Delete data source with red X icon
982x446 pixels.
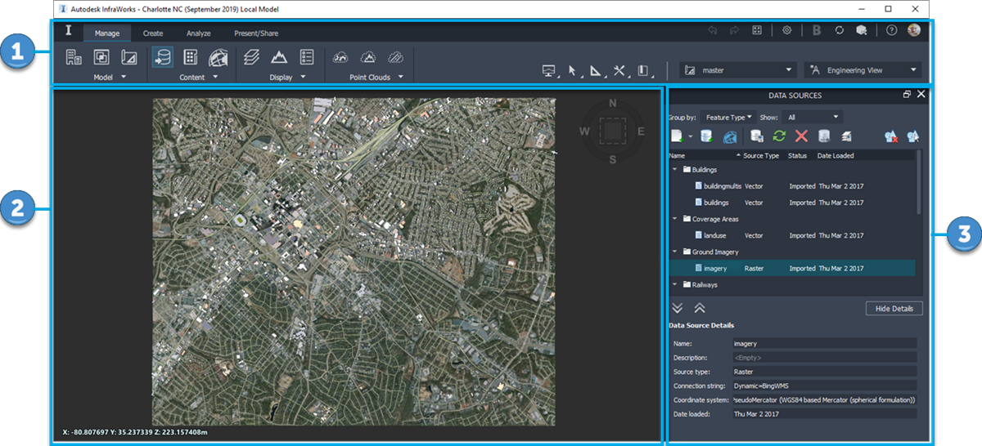click(801, 137)
